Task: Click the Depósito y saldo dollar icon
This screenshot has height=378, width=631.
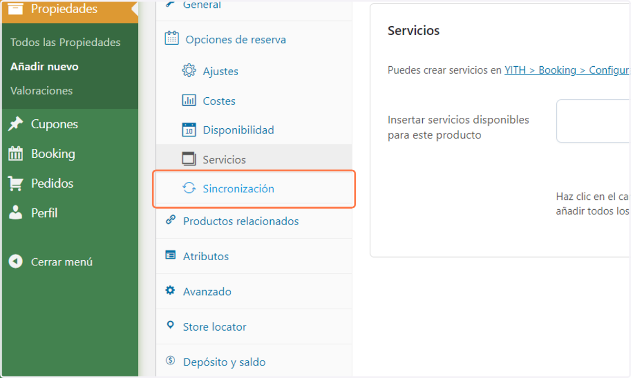Action: coord(170,361)
